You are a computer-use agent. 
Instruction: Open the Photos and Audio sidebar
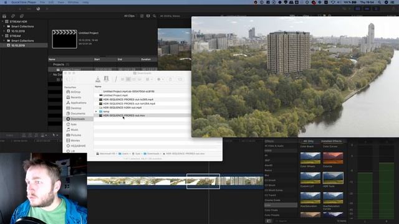point(13,16)
